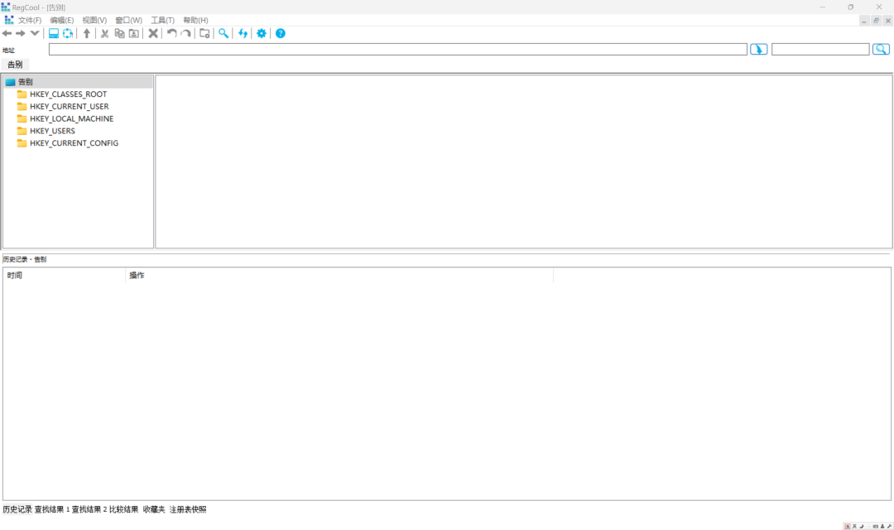Screen dimensions: 894x530
Task: Click the folder icon after redo
Action: 204,34
